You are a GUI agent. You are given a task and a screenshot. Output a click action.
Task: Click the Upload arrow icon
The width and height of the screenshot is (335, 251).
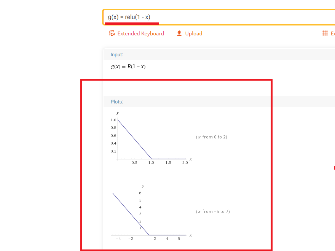[x=179, y=33]
